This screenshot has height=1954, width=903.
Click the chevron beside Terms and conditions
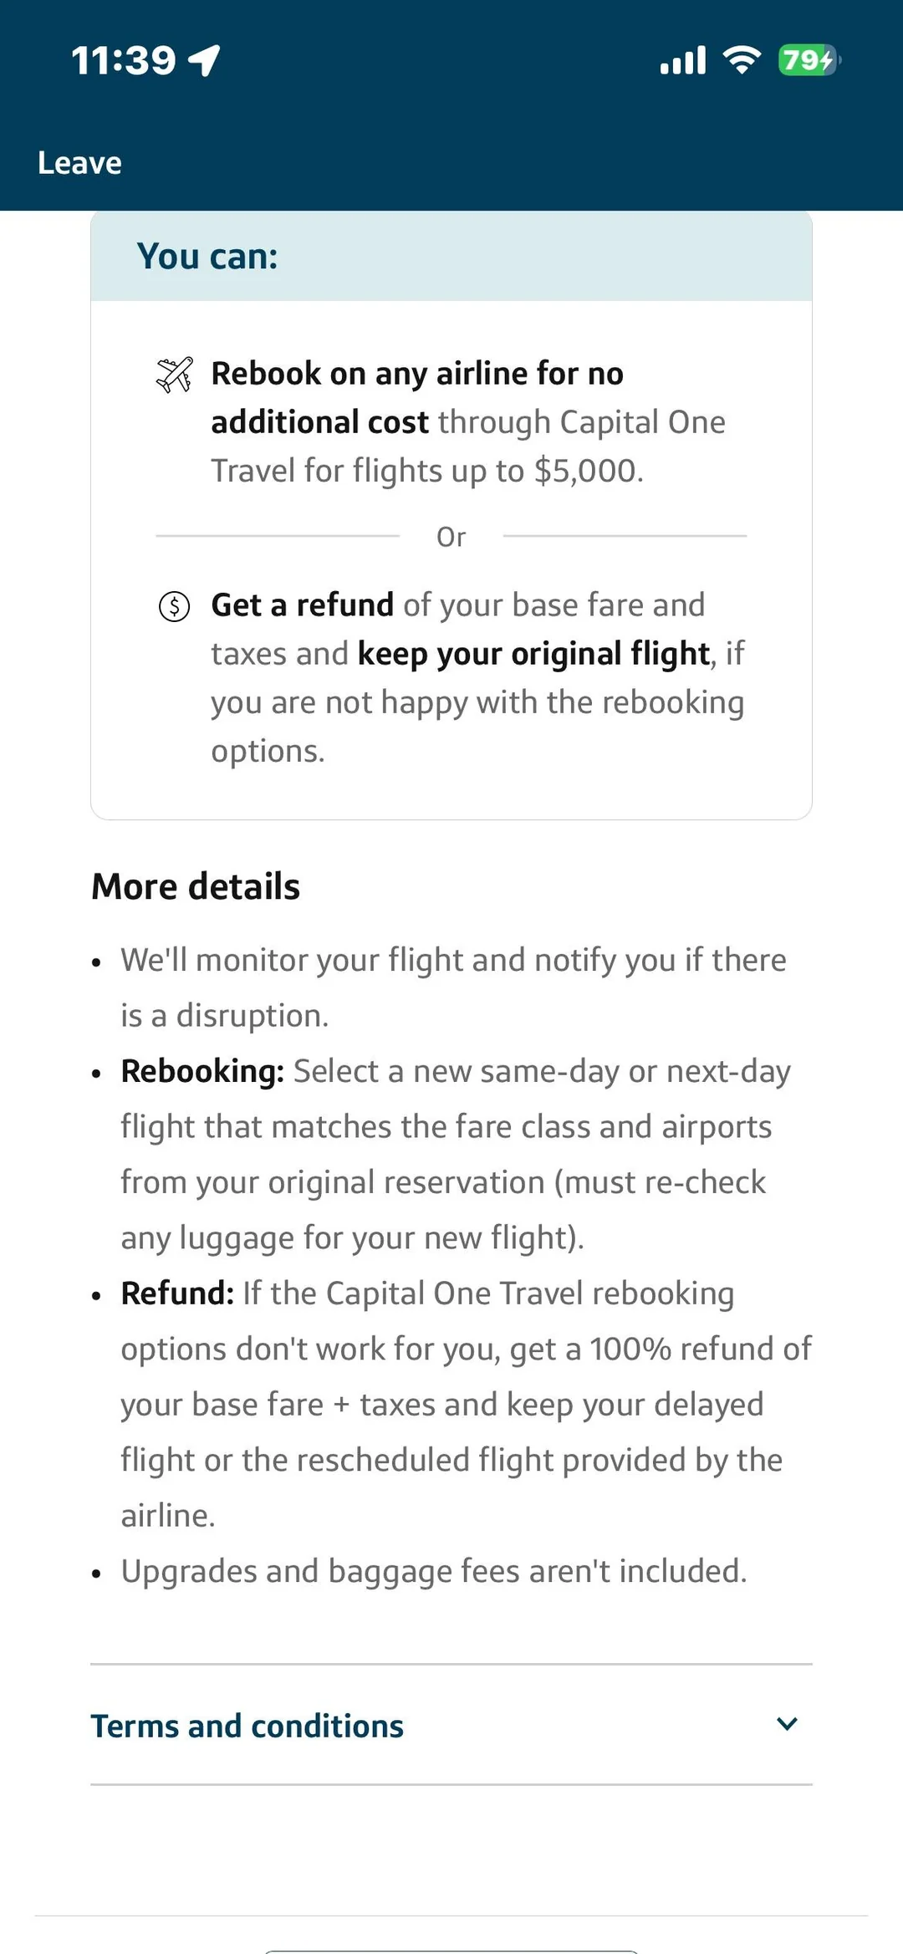[787, 1724]
